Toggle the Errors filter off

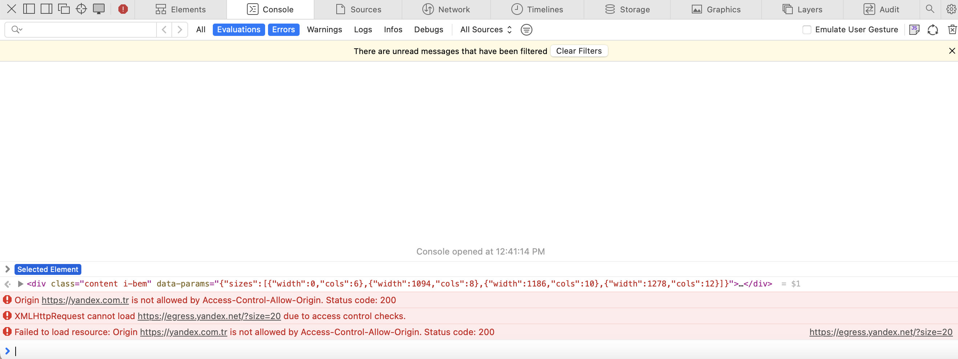(283, 30)
